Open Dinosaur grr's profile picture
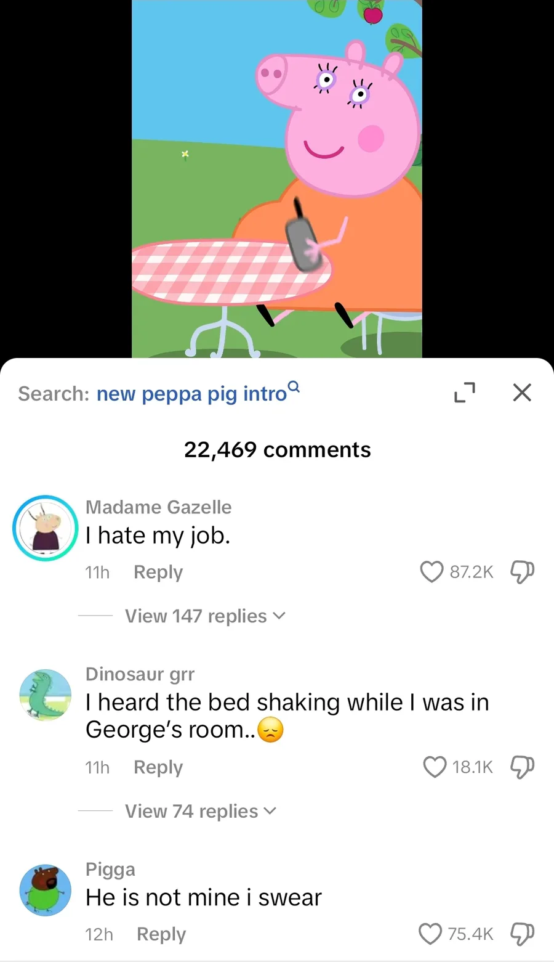 (46, 695)
